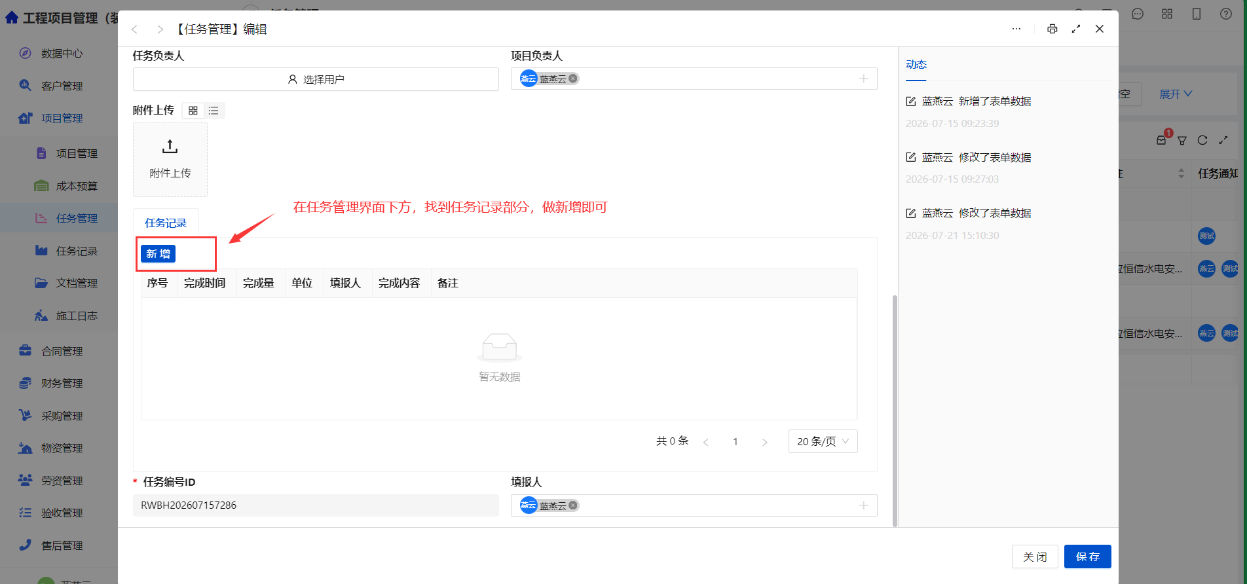Switch attachment view to list icon
Screen dimensions: 1247x584
click(x=214, y=111)
